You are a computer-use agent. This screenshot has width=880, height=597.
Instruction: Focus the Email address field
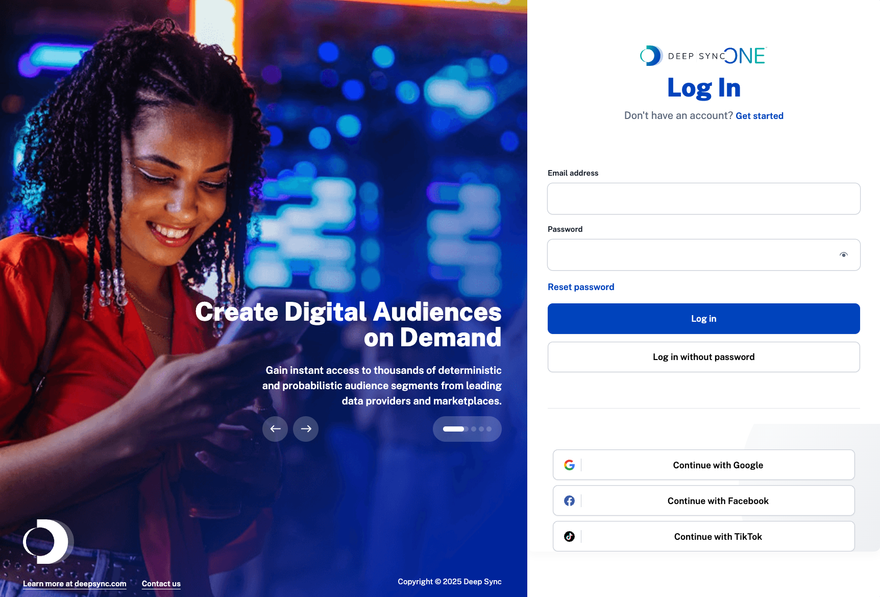[703, 199]
